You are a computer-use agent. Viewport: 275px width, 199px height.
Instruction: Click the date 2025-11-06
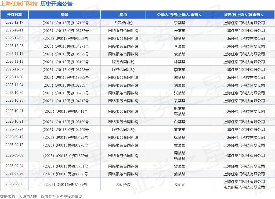15,77
